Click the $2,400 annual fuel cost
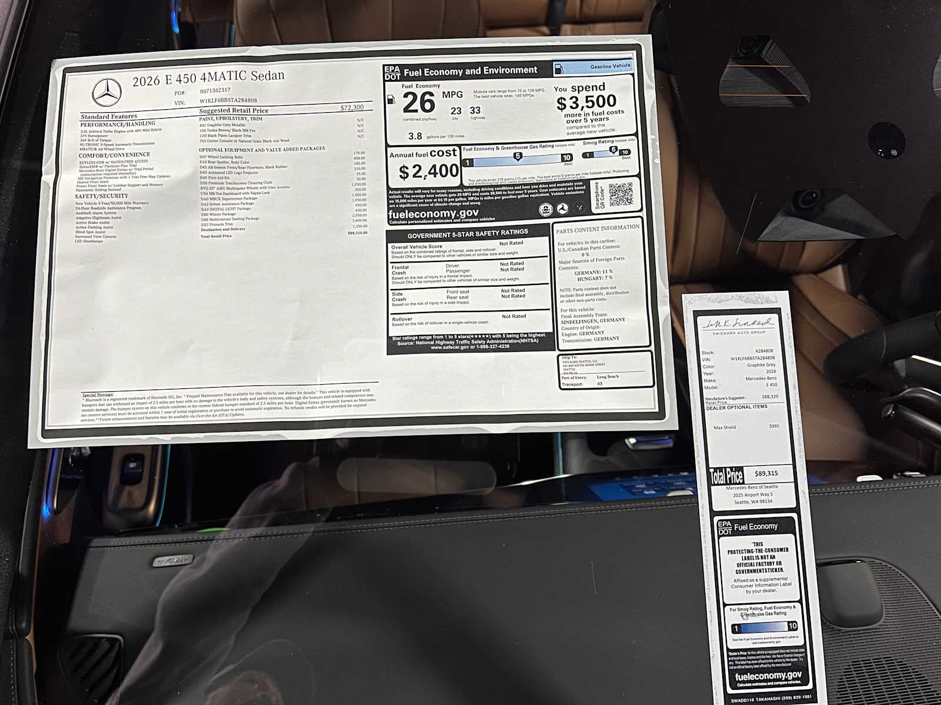 tap(429, 172)
